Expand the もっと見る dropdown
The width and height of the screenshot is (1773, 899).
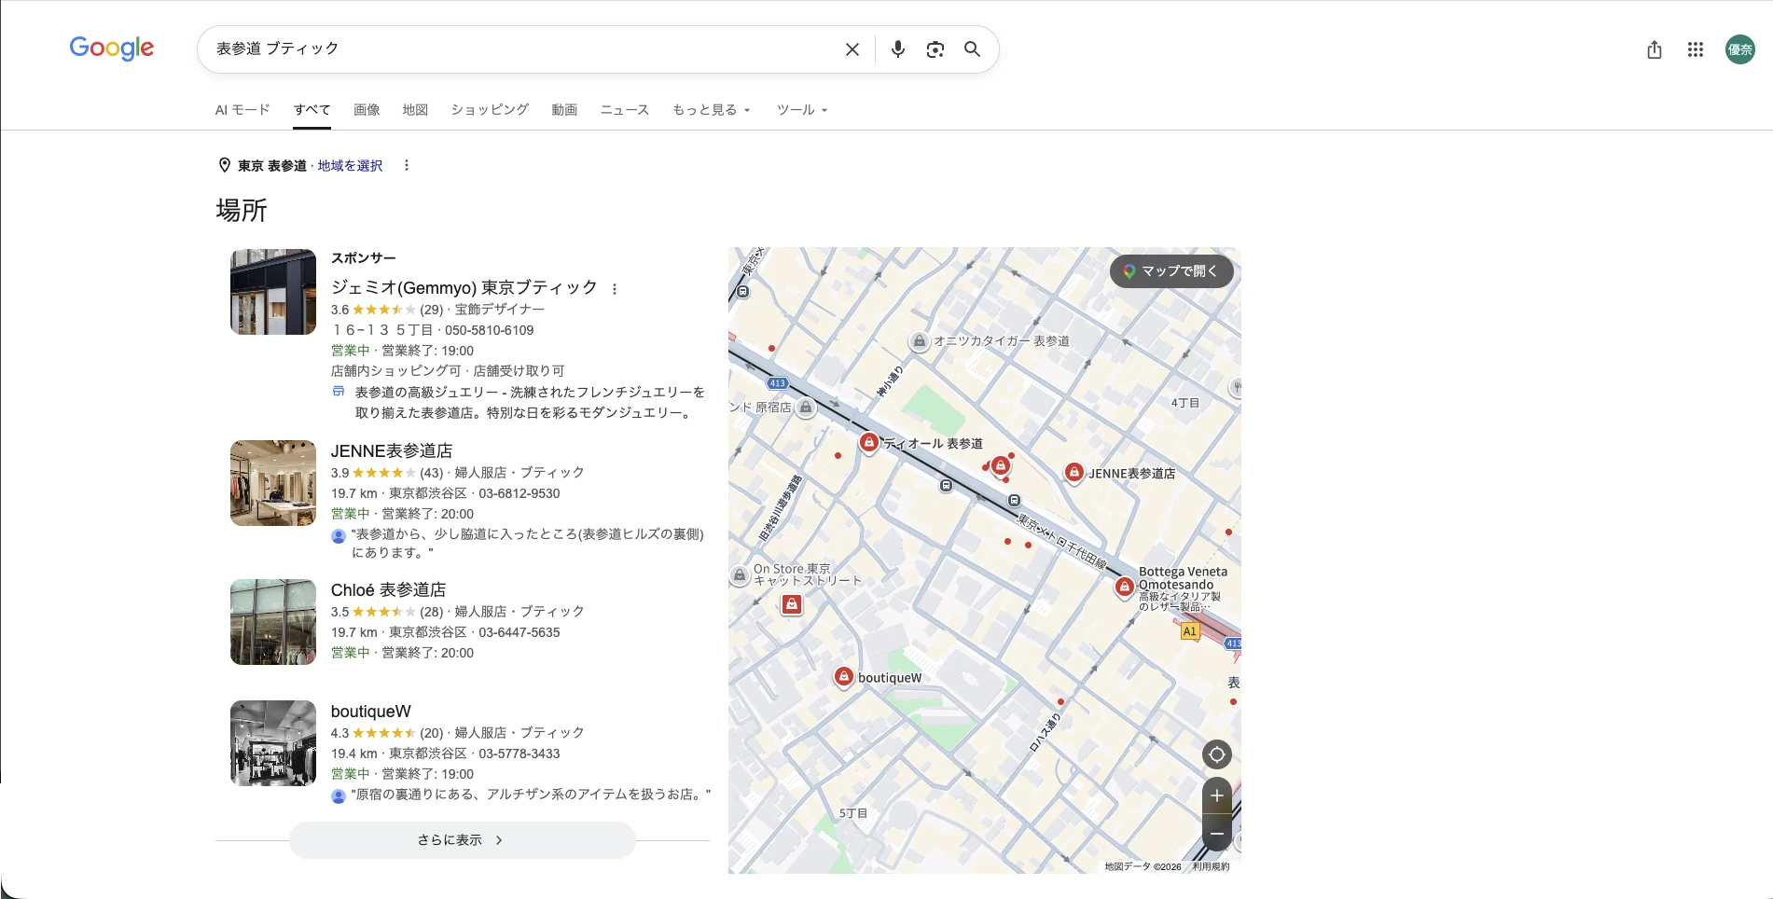pyautogui.click(x=711, y=110)
